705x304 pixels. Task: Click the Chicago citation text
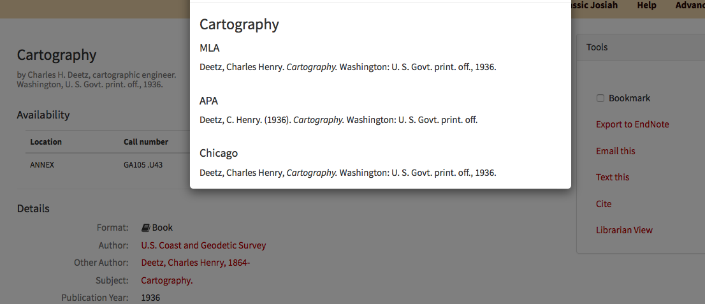(347, 173)
